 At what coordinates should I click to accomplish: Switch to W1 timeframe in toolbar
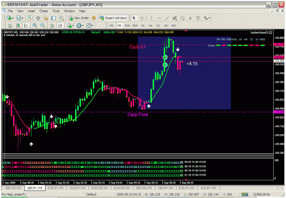(x=166, y=26)
